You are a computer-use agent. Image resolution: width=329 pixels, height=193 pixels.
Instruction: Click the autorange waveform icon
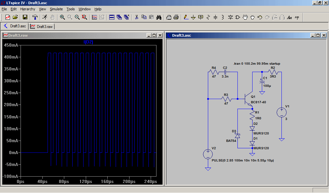(x=94, y=17)
